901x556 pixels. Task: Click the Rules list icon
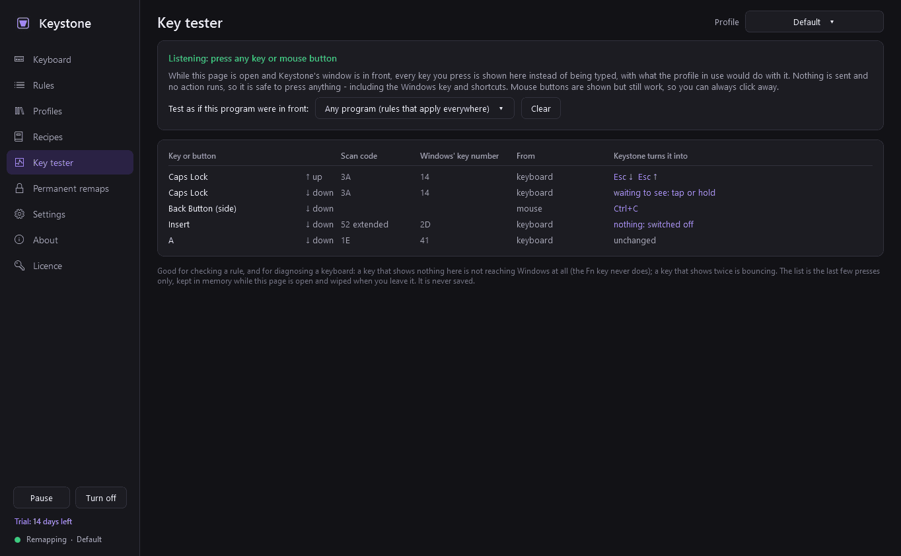tap(19, 85)
